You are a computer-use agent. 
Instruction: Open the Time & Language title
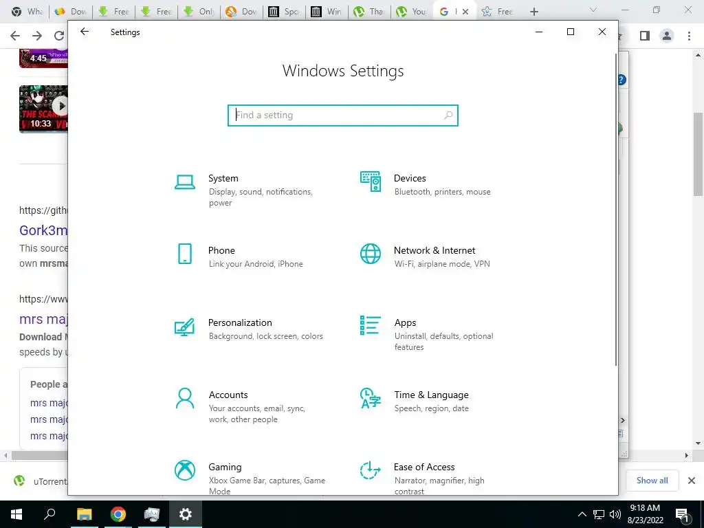(x=431, y=395)
